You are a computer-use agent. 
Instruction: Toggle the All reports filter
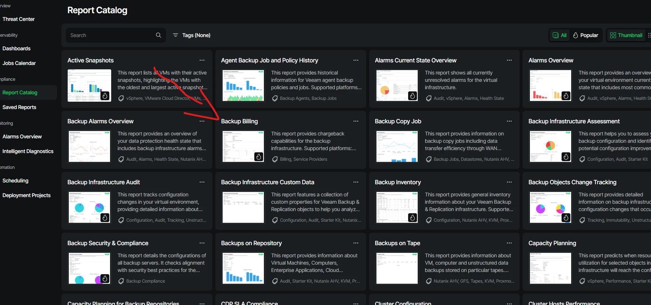pyautogui.click(x=560, y=35)
